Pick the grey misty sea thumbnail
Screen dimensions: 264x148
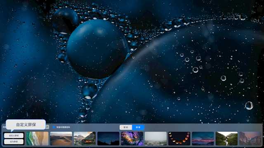(156, 139)
